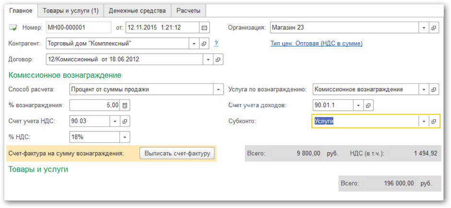Click the posted document status icon
Image resolution: width=451 pixels, height=208 pixels.
coord(13,28)
